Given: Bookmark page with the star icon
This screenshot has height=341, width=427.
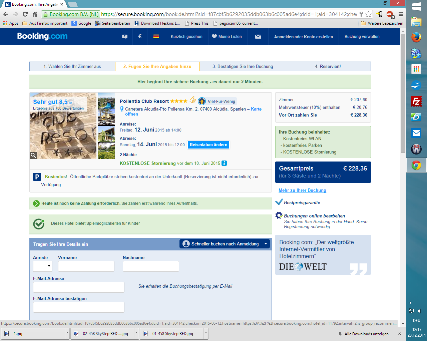Looking at the screenshot, I should (368, 14).
